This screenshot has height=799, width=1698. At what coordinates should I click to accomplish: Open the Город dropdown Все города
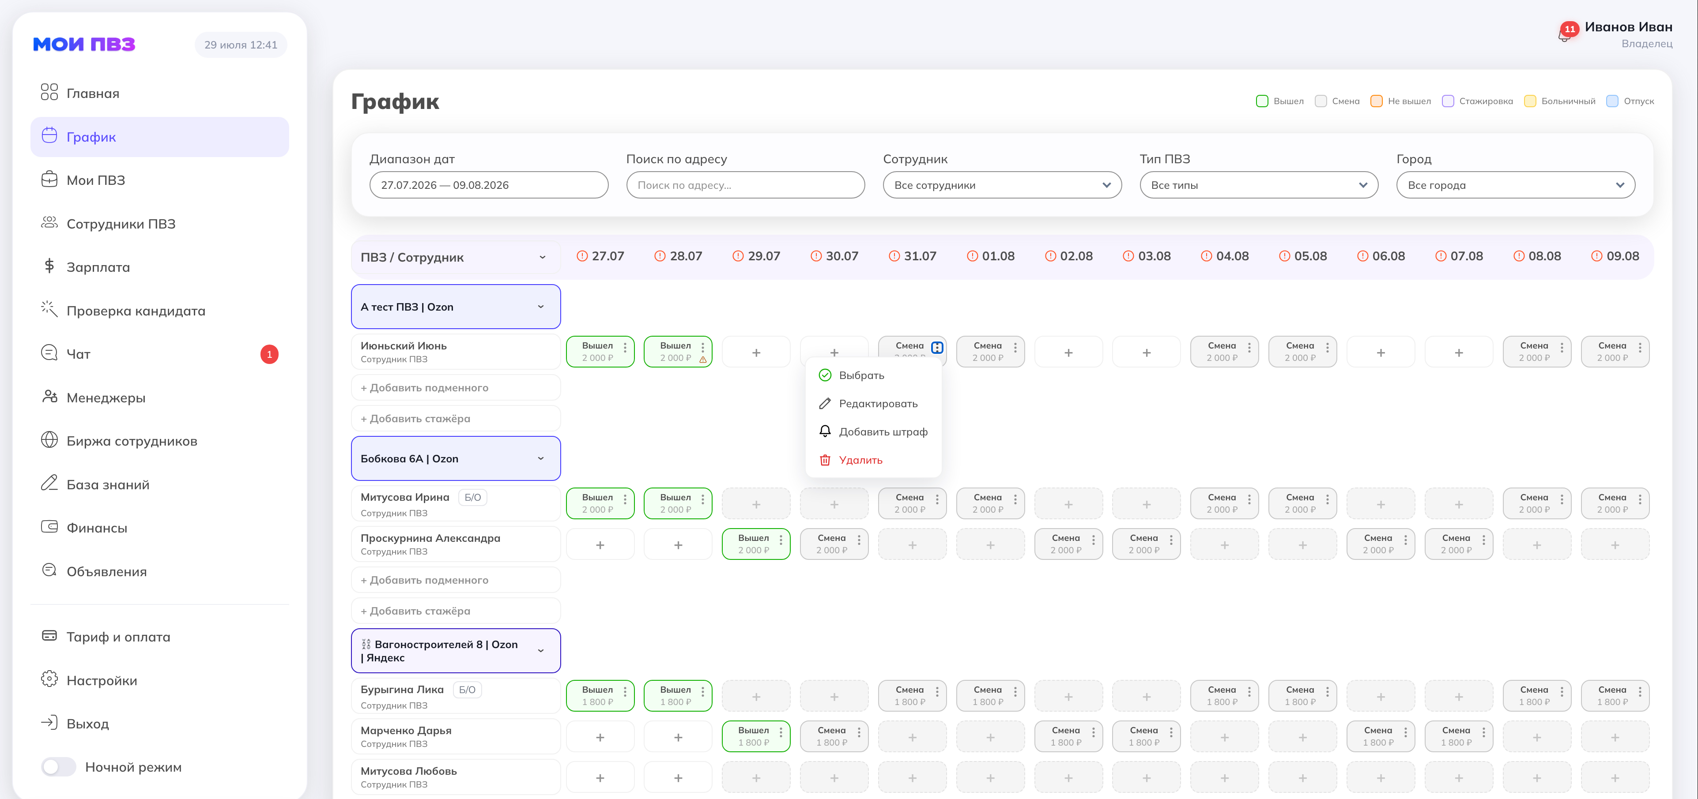[x=1515, y=185]
